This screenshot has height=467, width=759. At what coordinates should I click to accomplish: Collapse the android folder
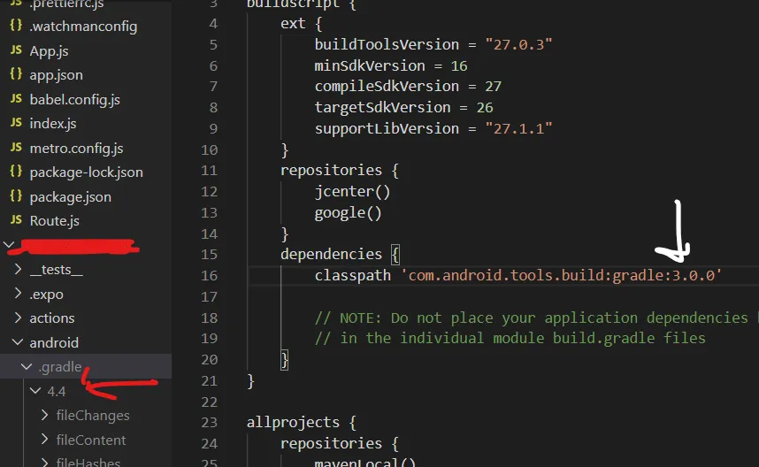[18, 342]
